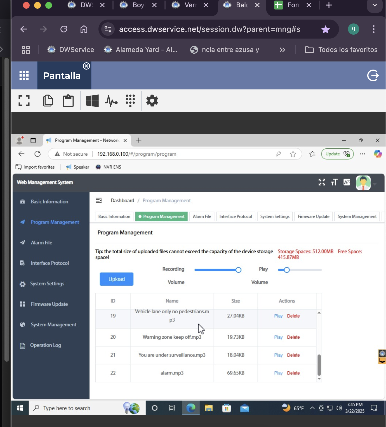The height and width of the screenshot is (427, 386).
Task: Refresh the Edge remote page
Action: coord(37,154)
